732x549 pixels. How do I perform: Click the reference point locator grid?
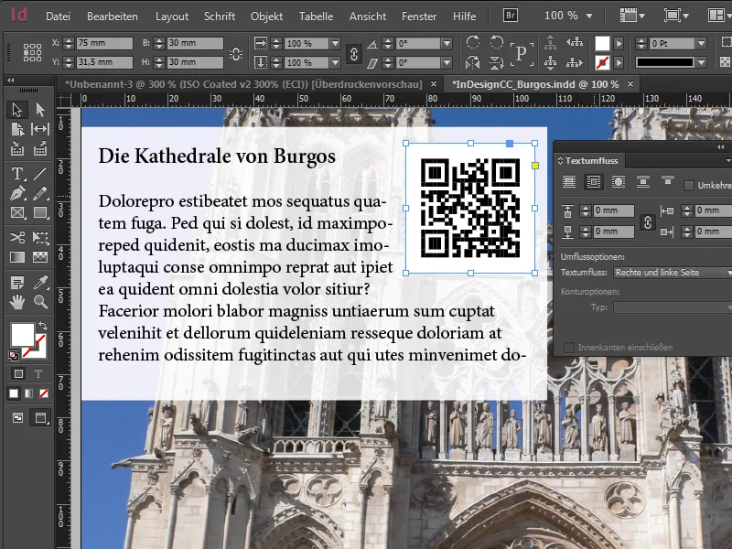32,52
